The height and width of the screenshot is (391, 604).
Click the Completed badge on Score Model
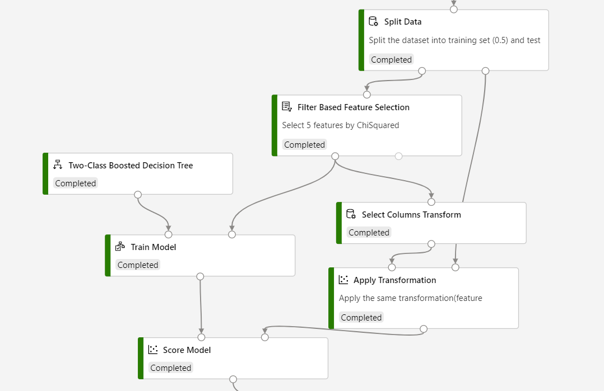[x=171, y=368]
